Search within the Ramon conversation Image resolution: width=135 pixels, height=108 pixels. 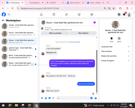coord(119,38)
